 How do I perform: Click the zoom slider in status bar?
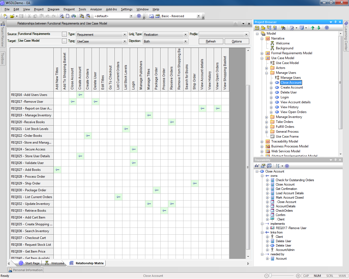click(270, 276)
